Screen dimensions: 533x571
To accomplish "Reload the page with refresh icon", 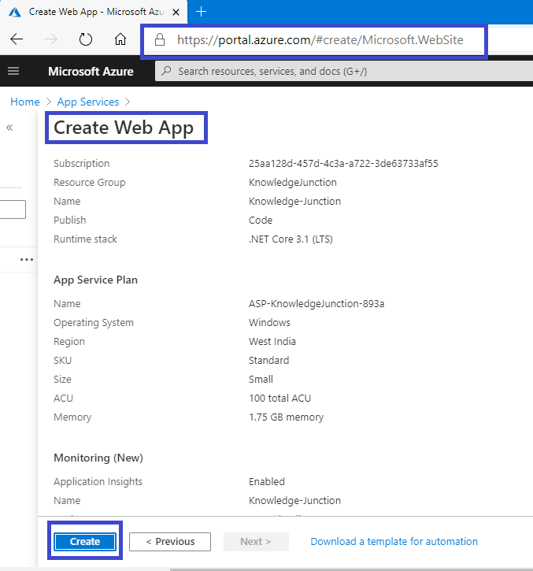I will 86,39.
